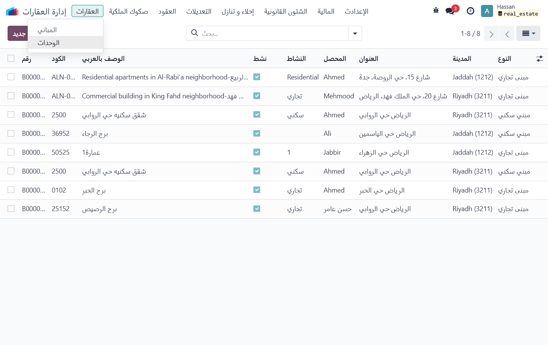548x345 pixels.
Task: Click the 1-8 / 8 pager counter
Action: pyautogui.click(x=470, y=34)
